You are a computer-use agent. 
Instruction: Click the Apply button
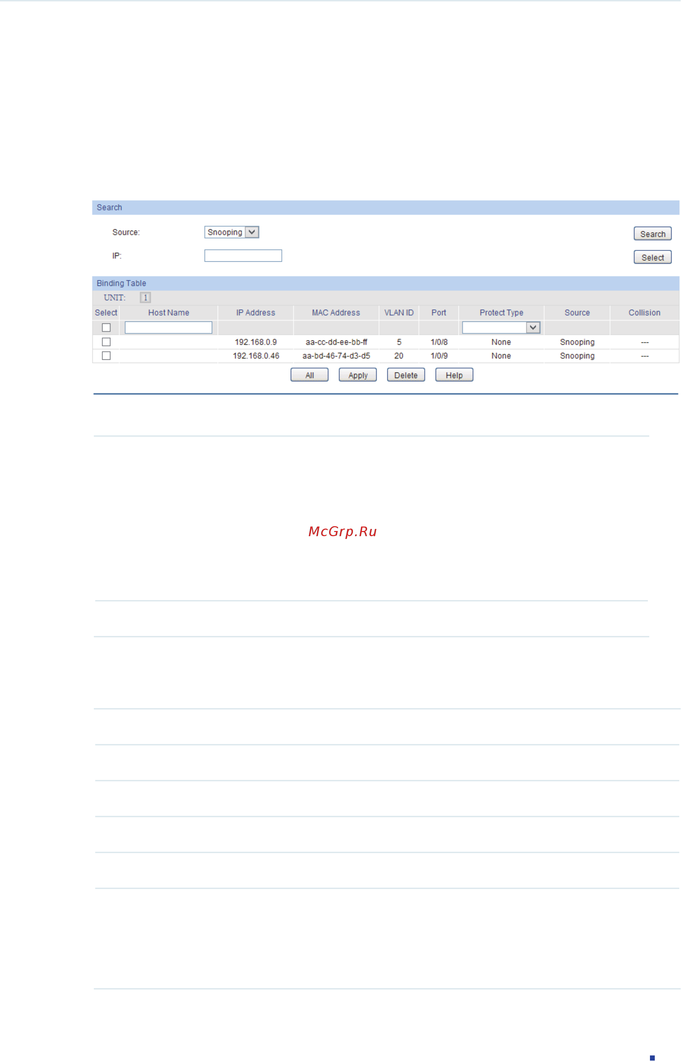358,375
